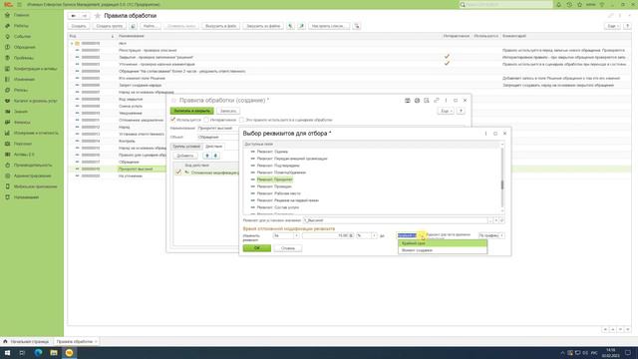Open the Обращения section in sidebar
This screenshot has height=359, width=638.
coord(24,47)
